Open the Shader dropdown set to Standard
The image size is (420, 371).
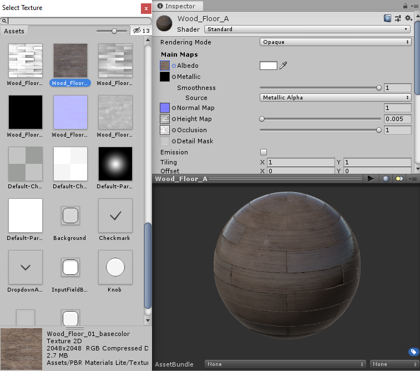coord(307,29)
